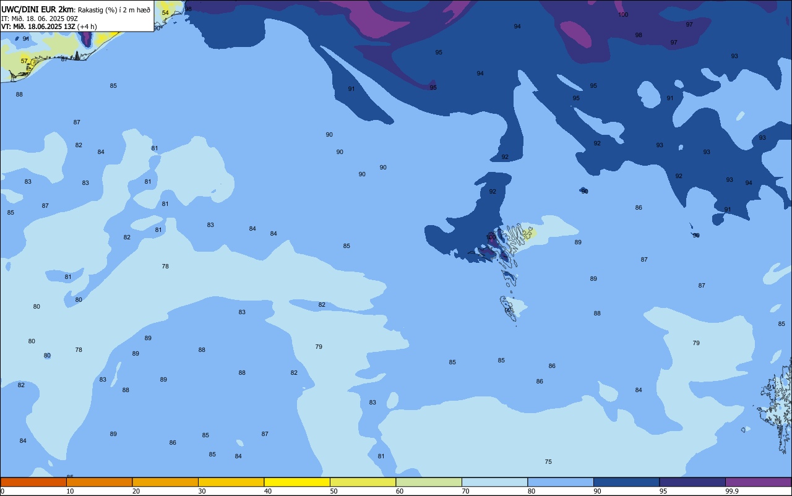Click the legend tick label '30'

[x=202, y=491]
